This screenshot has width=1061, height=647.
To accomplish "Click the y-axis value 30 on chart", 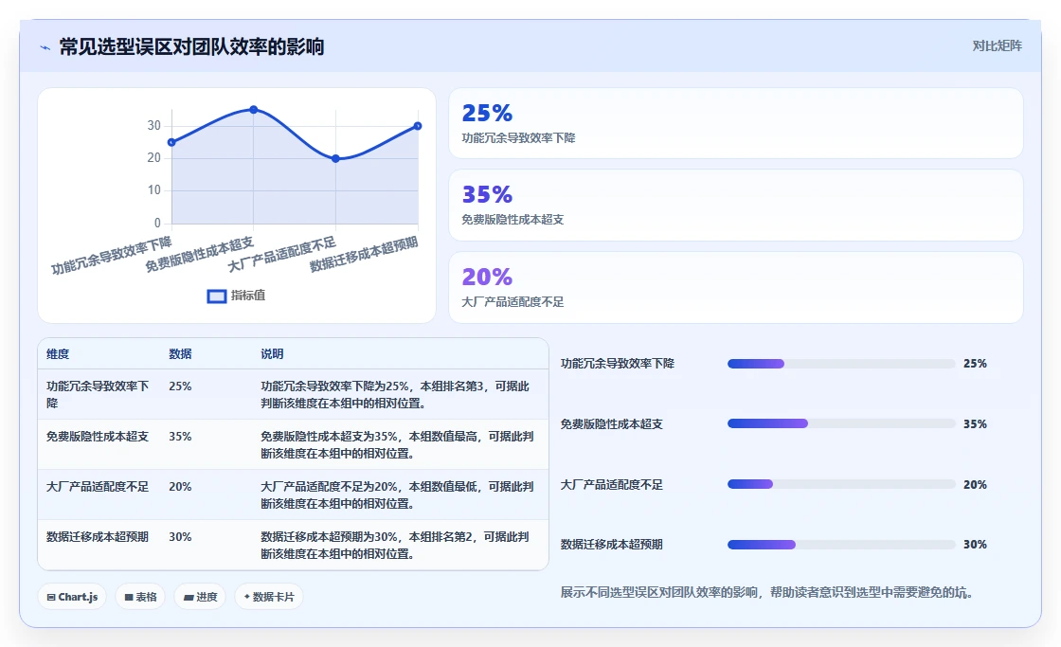I will 154,126.
